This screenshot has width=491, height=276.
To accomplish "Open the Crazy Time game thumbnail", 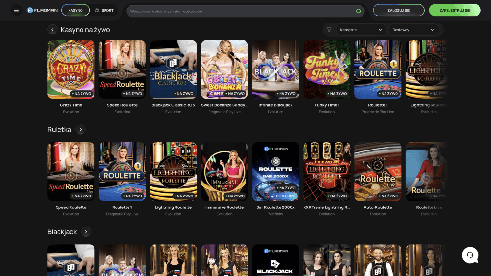I will pos(71,69).
